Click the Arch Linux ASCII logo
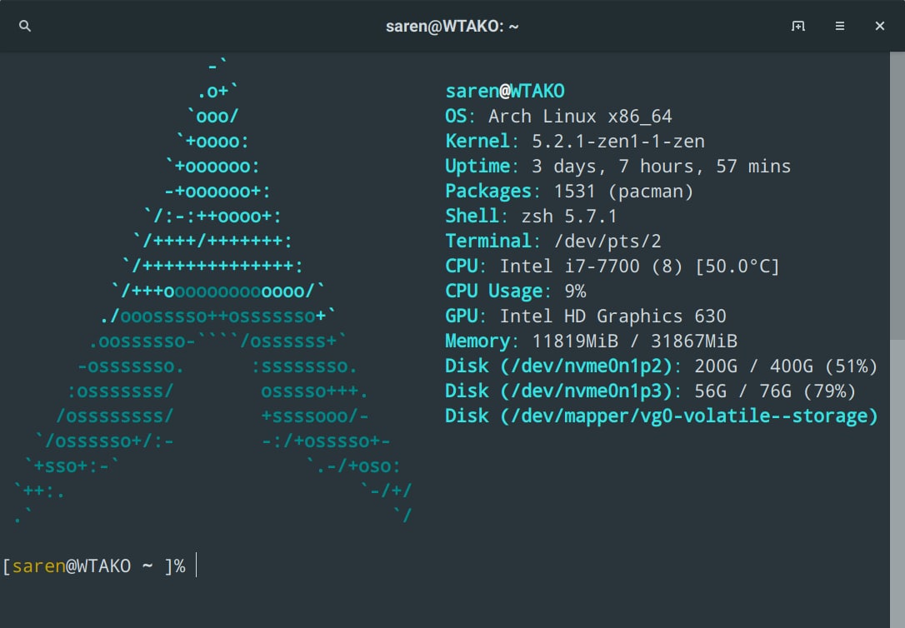This screenshot has width=905, height=628. tap(212, 292)
